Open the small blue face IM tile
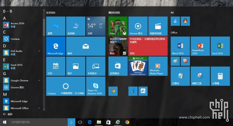The width and height of the screenshot is (233, 126). [x=175, y=21]
